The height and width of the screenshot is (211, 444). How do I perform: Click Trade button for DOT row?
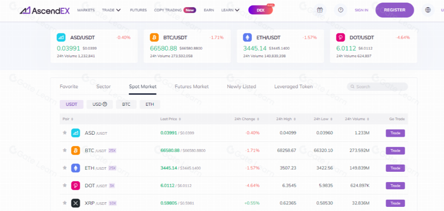(x=395, y=186)
